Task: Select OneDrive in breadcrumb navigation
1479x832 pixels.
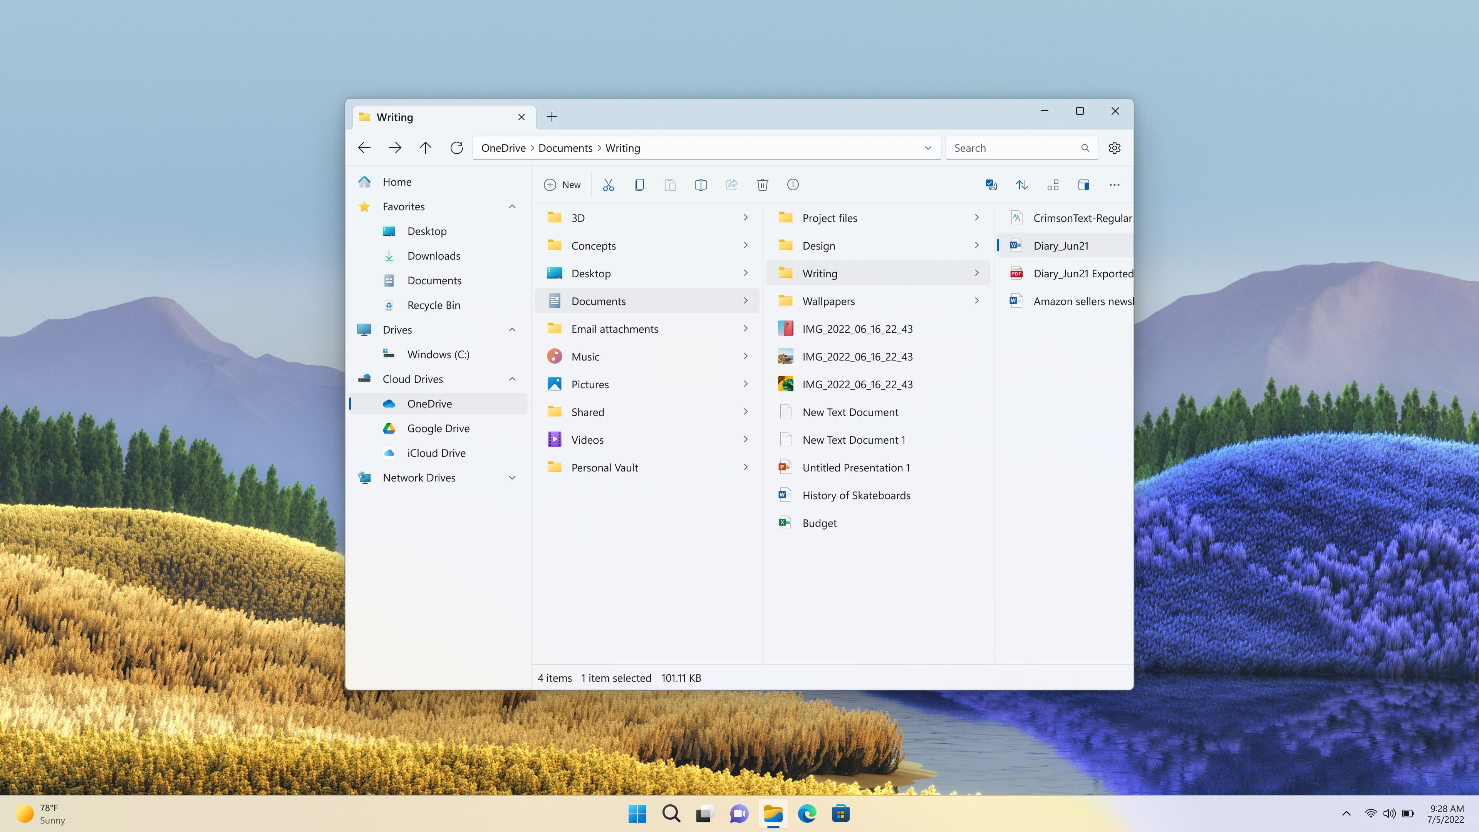Action: pyautogui.click(x=503, y=147)
